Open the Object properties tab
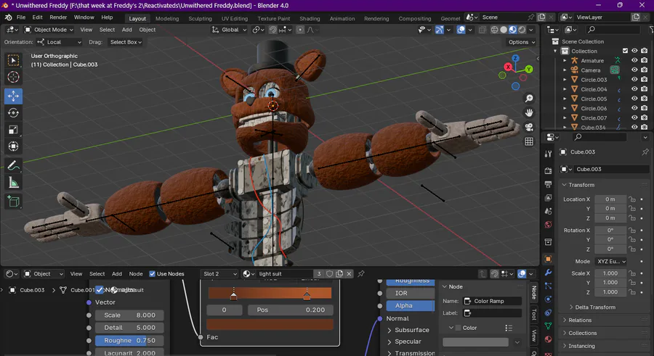654x356 pixels. pyautogui.click(x=548, y=259)
